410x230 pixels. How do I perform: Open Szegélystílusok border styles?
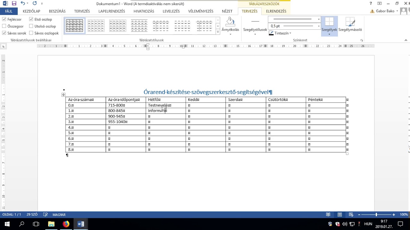click(x=255, y=26)
